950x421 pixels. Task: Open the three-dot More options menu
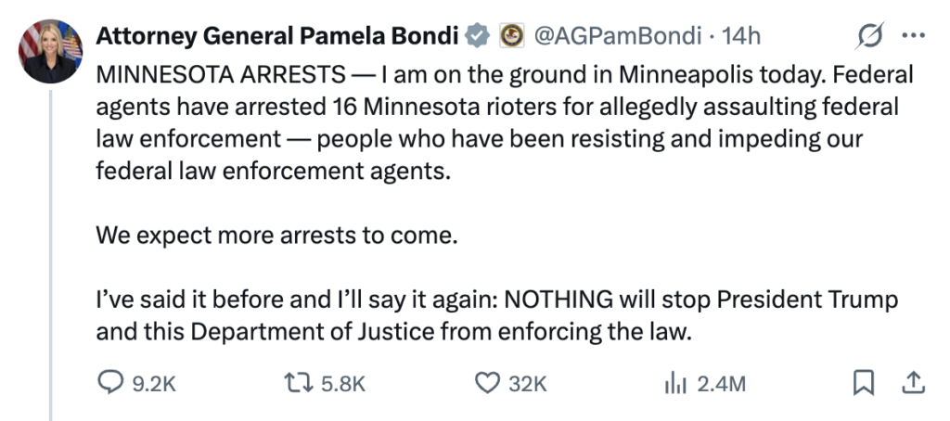point(914,36)
